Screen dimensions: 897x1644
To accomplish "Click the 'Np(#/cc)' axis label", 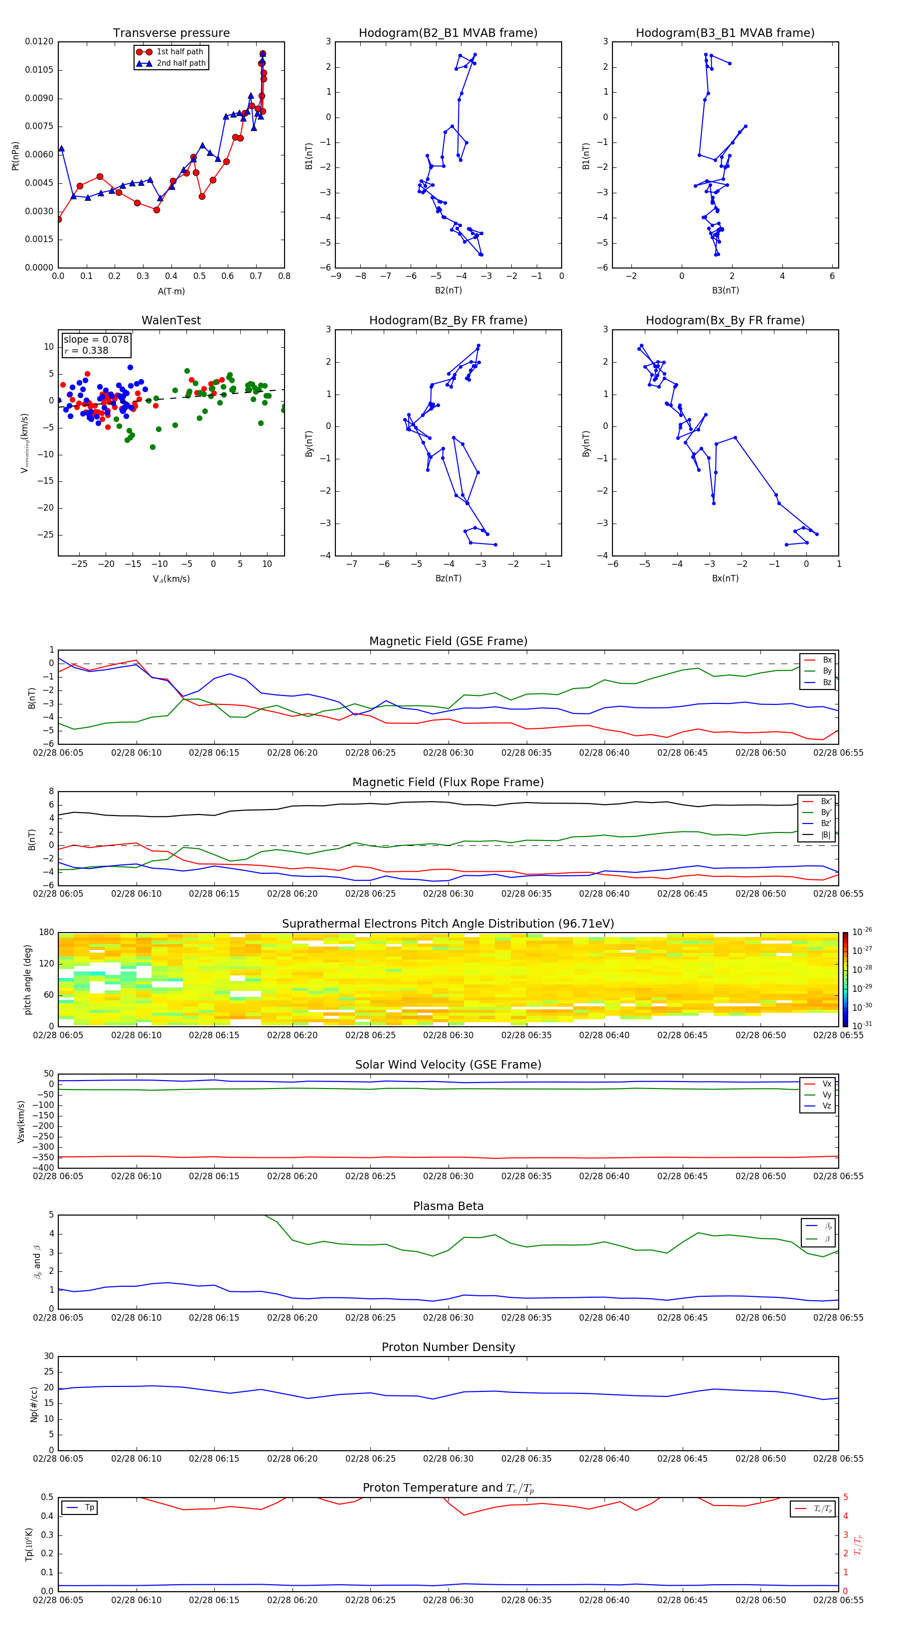I will (34, 1404).
